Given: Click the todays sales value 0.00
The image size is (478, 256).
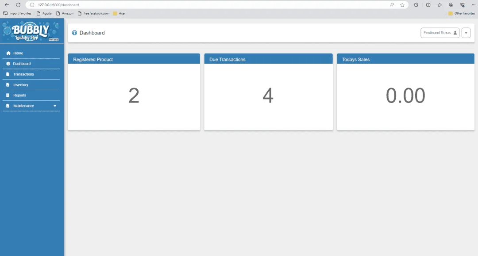Looking at the screenshot, I should tap(405, 96).
